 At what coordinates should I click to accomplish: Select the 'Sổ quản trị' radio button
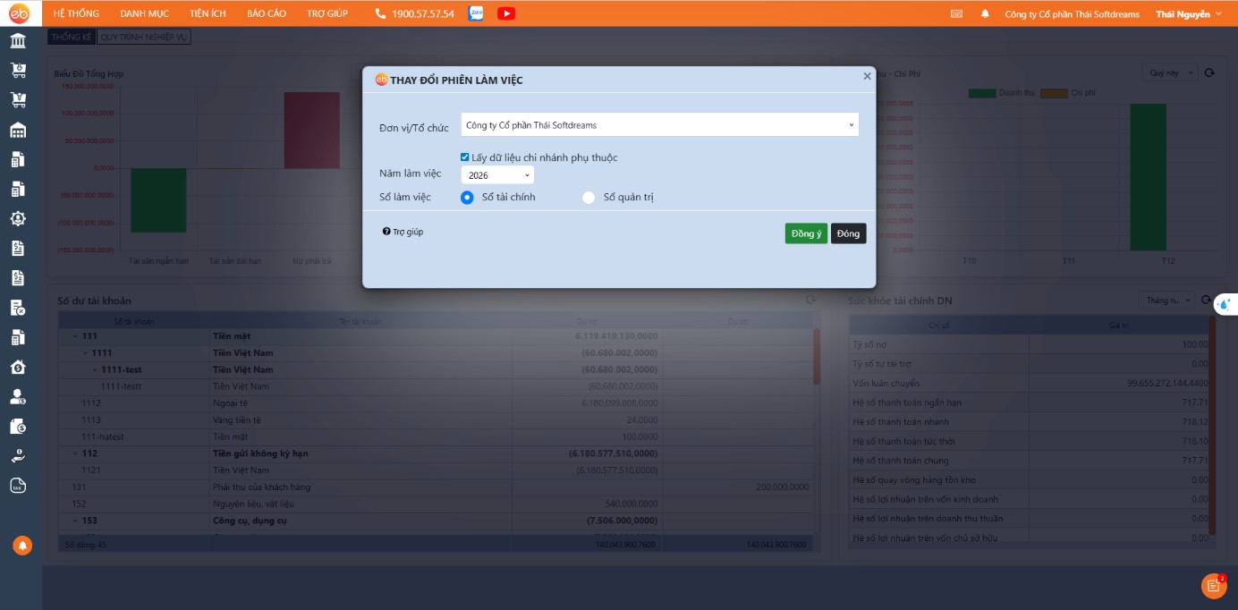click(x=589, y=198)
